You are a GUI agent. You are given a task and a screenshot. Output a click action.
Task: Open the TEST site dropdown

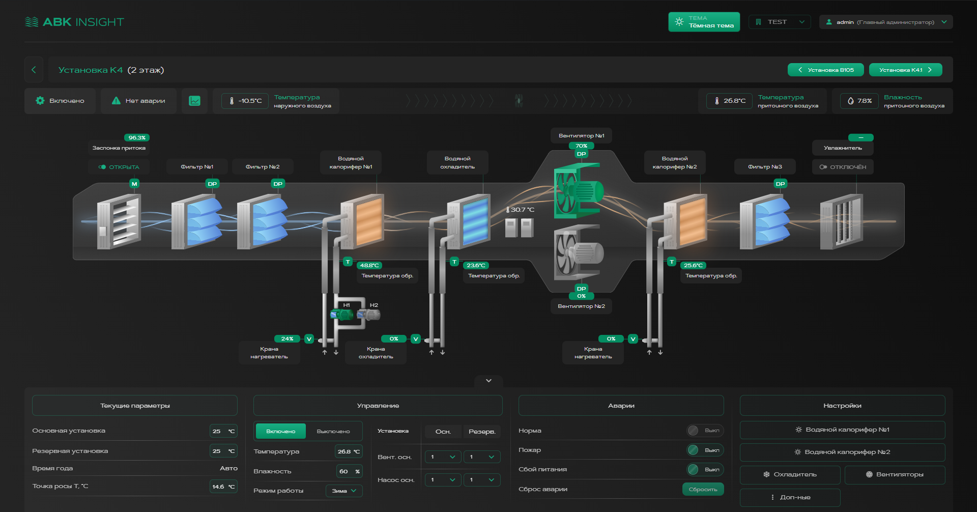click(779, 22)
